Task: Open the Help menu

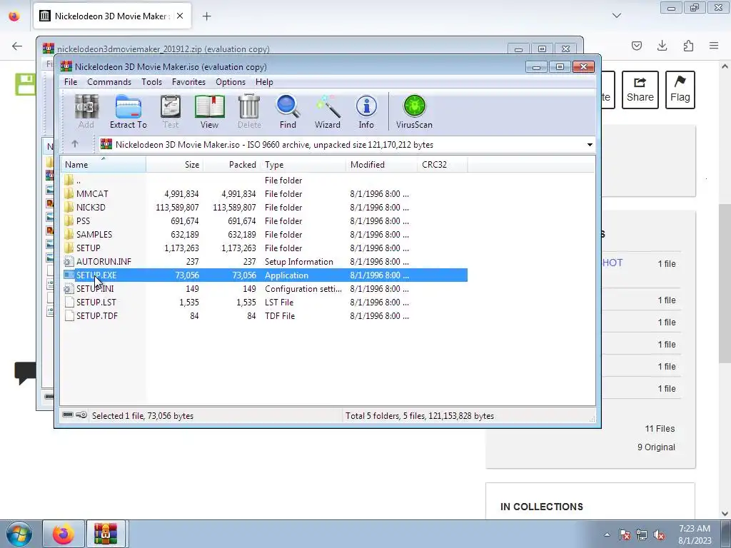Action: click(264, 82)
